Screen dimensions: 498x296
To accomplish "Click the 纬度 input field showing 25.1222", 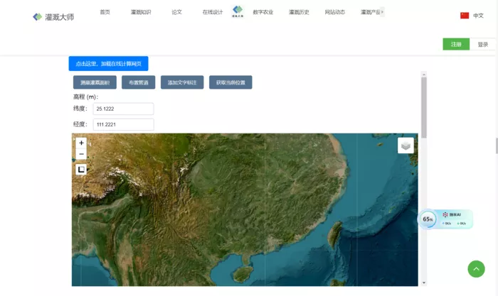I will (124, 109).
